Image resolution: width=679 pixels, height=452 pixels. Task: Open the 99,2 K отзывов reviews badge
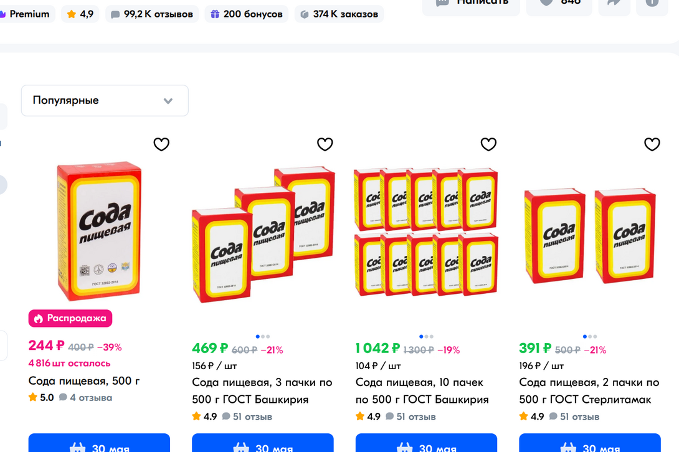pos(152,14)
